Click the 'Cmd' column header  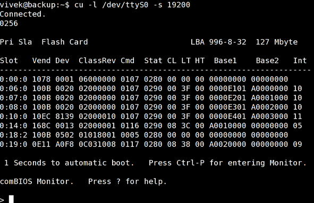(128, 60)
